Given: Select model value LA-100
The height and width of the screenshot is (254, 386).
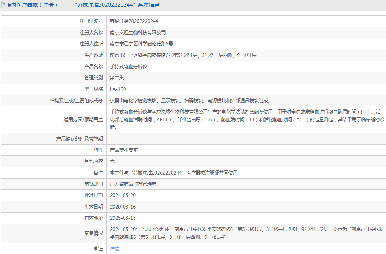Looking at the screenshot, I should [118, 89].
